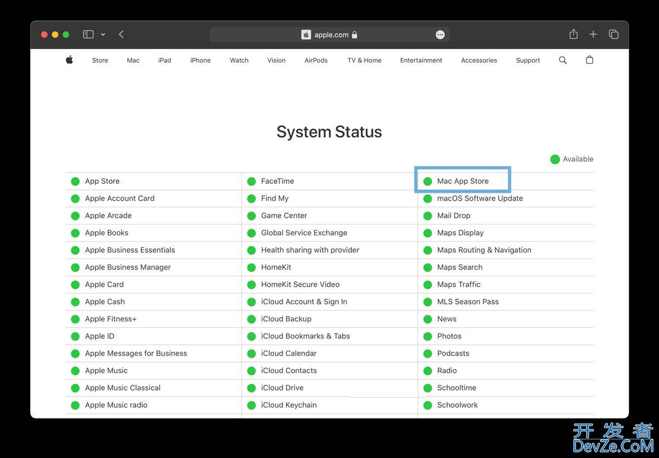Image resolution: width=659 pixels, height=458 pixels.
Task: Click Find My status text
Action: 275,198
